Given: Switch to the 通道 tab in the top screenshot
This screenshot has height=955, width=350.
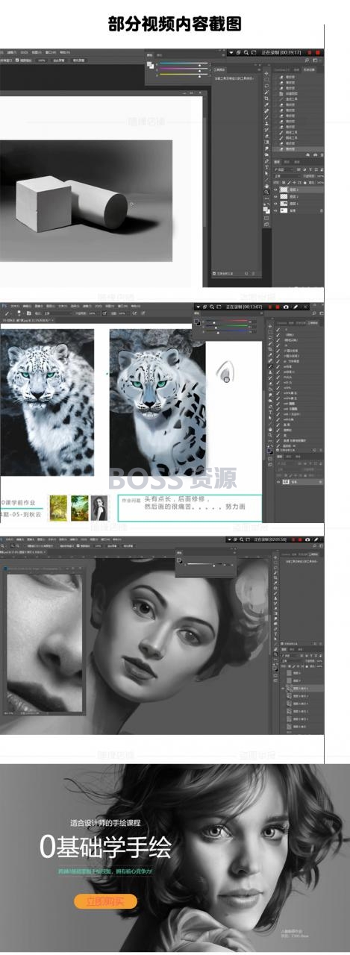Looking at the screenshot, I should pos(287,162).
